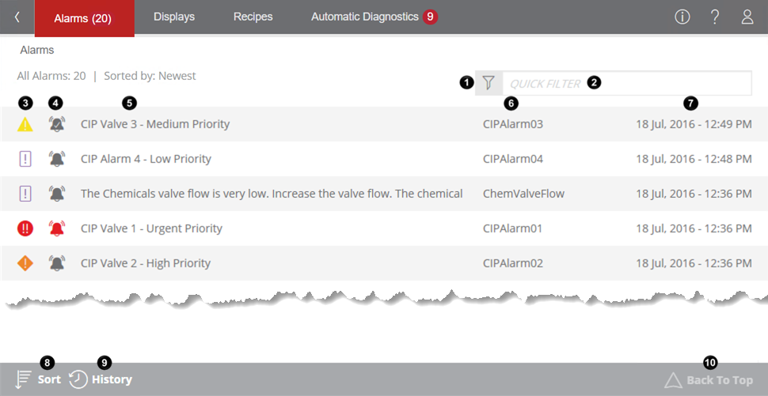
Task: Open the Recipes tab
Action: tap(253, 17)
